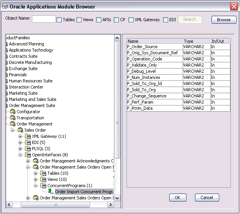
Task: Click the Browse button
Action: [224, 20]
